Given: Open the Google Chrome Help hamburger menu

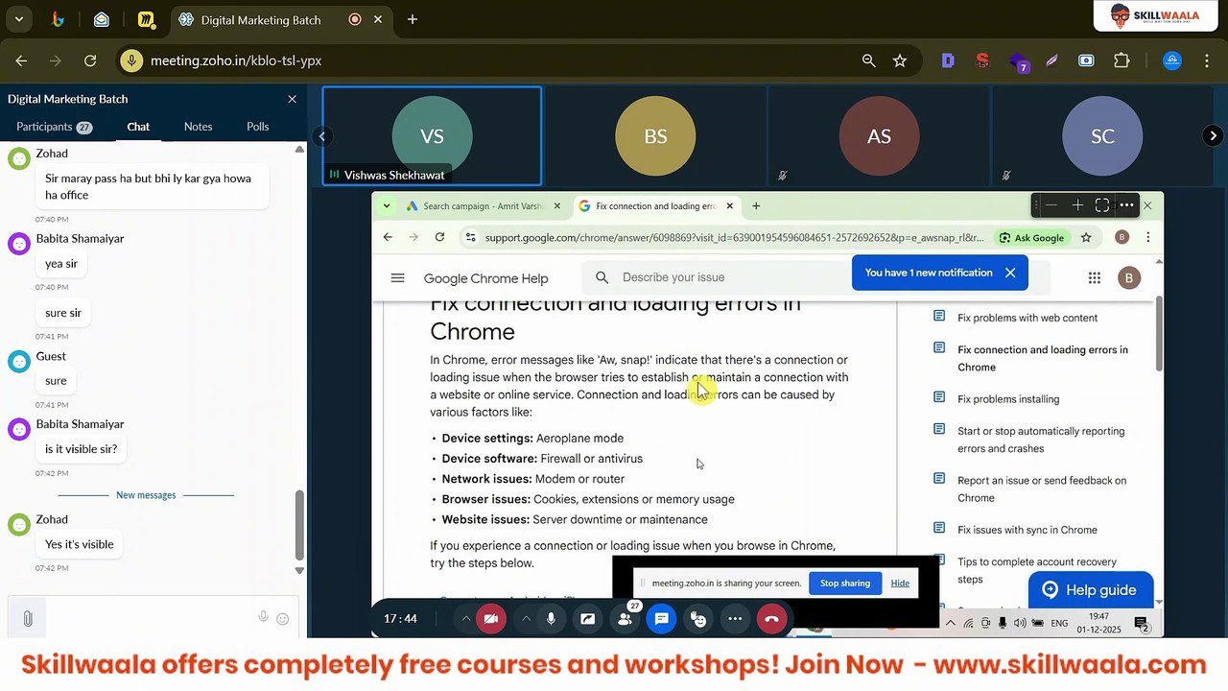Looking at the screenshot, I should pyautogui.click(x=397, y=278).
